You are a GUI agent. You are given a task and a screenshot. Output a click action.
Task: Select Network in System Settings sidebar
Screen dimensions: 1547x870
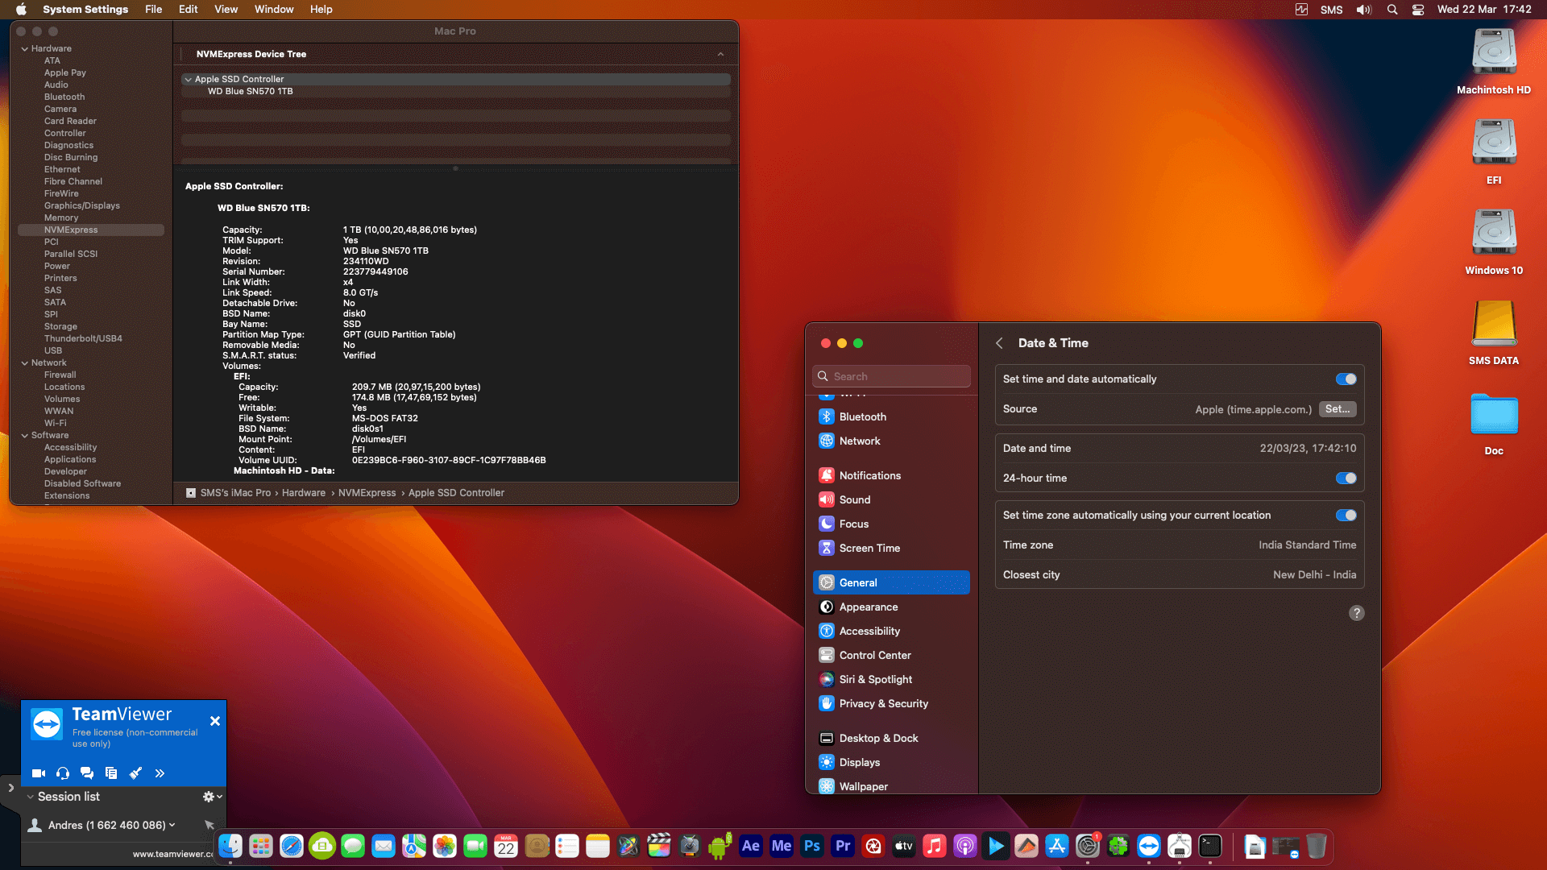(x=891, y=441)
